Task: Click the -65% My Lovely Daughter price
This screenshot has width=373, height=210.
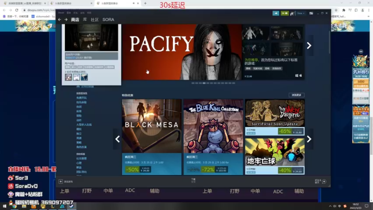Action: (290, 132)
